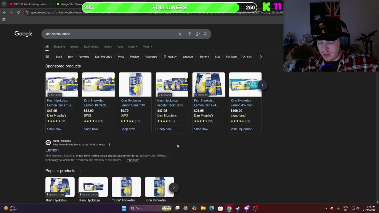Open the $21.95 Lemon Cans x4 product image
379x213 pixels.
pyautogui.click(x=208, y=85)
